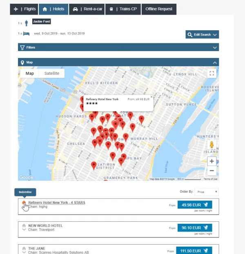The width and height of the screenshot is (245, 254).
Task: Click THE JANE hotel name
Action: tap(37, 249)
